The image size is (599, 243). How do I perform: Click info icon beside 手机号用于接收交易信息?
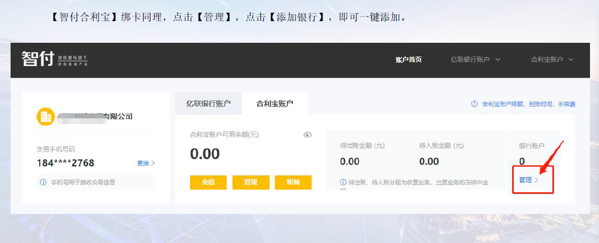[x=43, y=182]
